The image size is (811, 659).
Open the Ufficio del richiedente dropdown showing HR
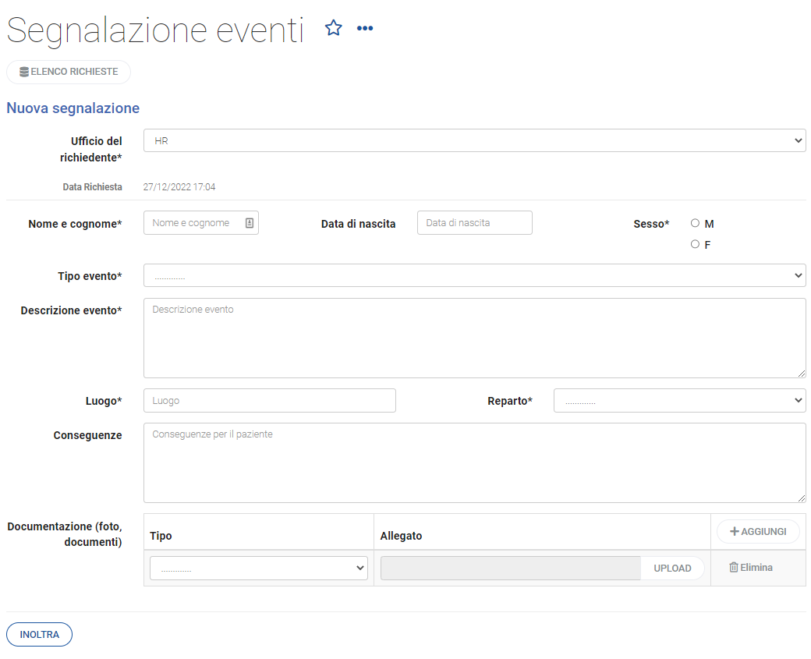[x=474, y=140]
